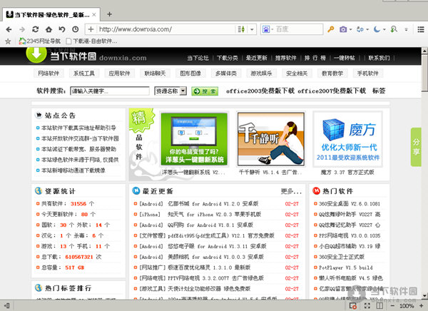Screen dimensions: 428x311
Task: Click the green 分享 side tab
Action: point(416,147)
